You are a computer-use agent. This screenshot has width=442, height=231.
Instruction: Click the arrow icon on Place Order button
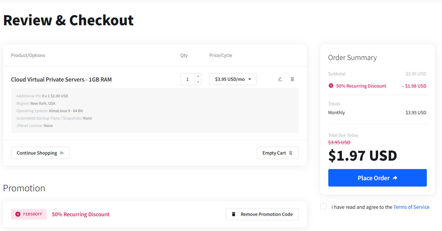395,178
